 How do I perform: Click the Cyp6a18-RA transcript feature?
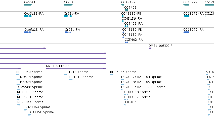coord(28,16)
